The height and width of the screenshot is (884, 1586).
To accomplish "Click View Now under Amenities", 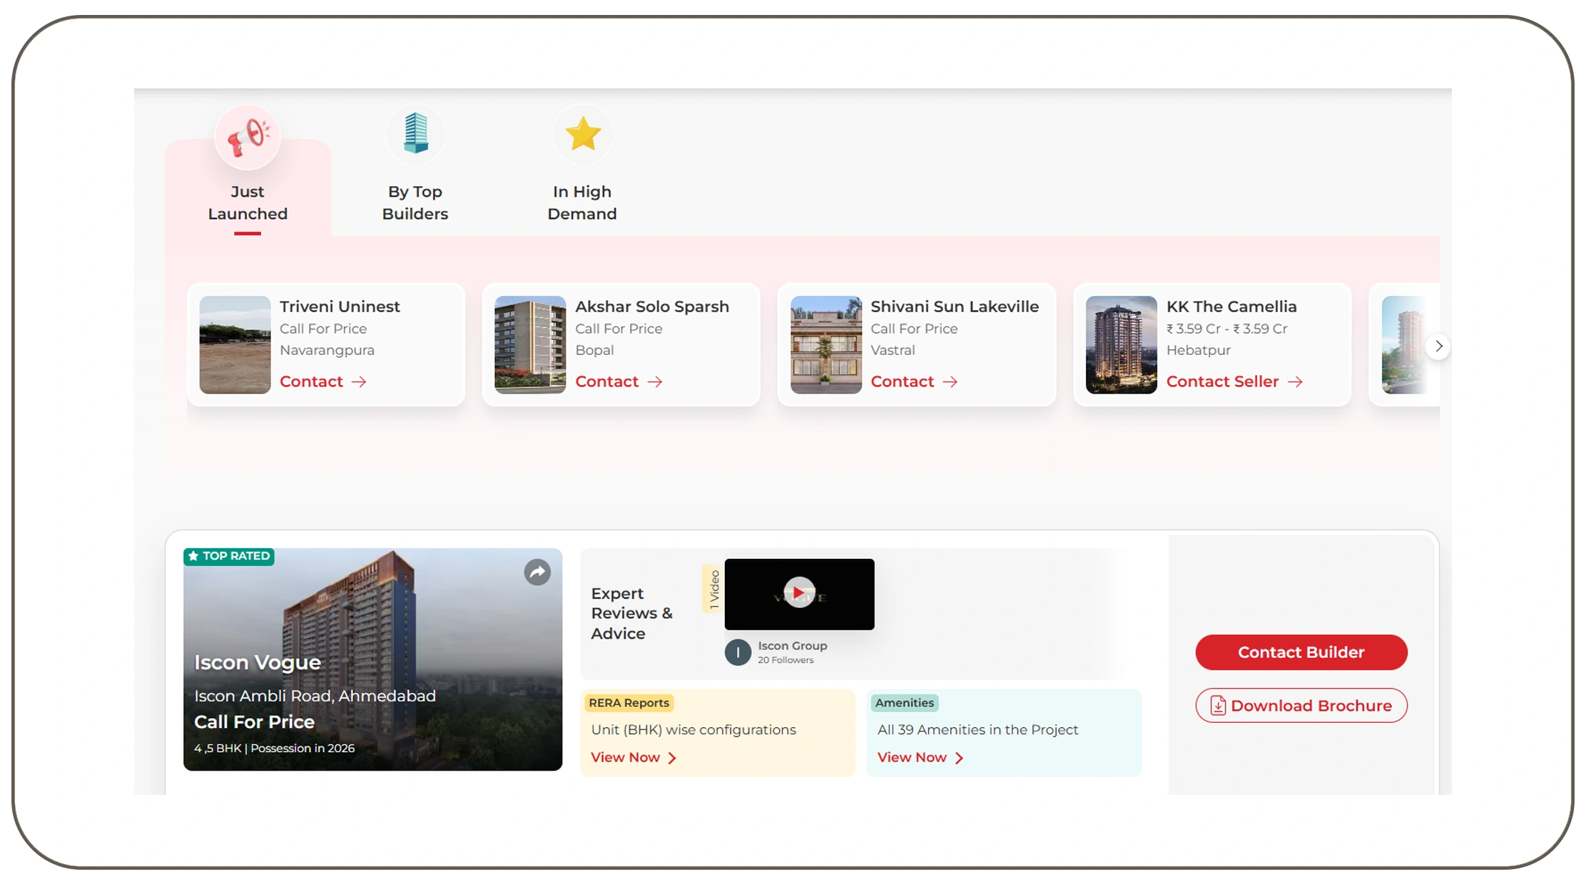I will coord(920,758).
